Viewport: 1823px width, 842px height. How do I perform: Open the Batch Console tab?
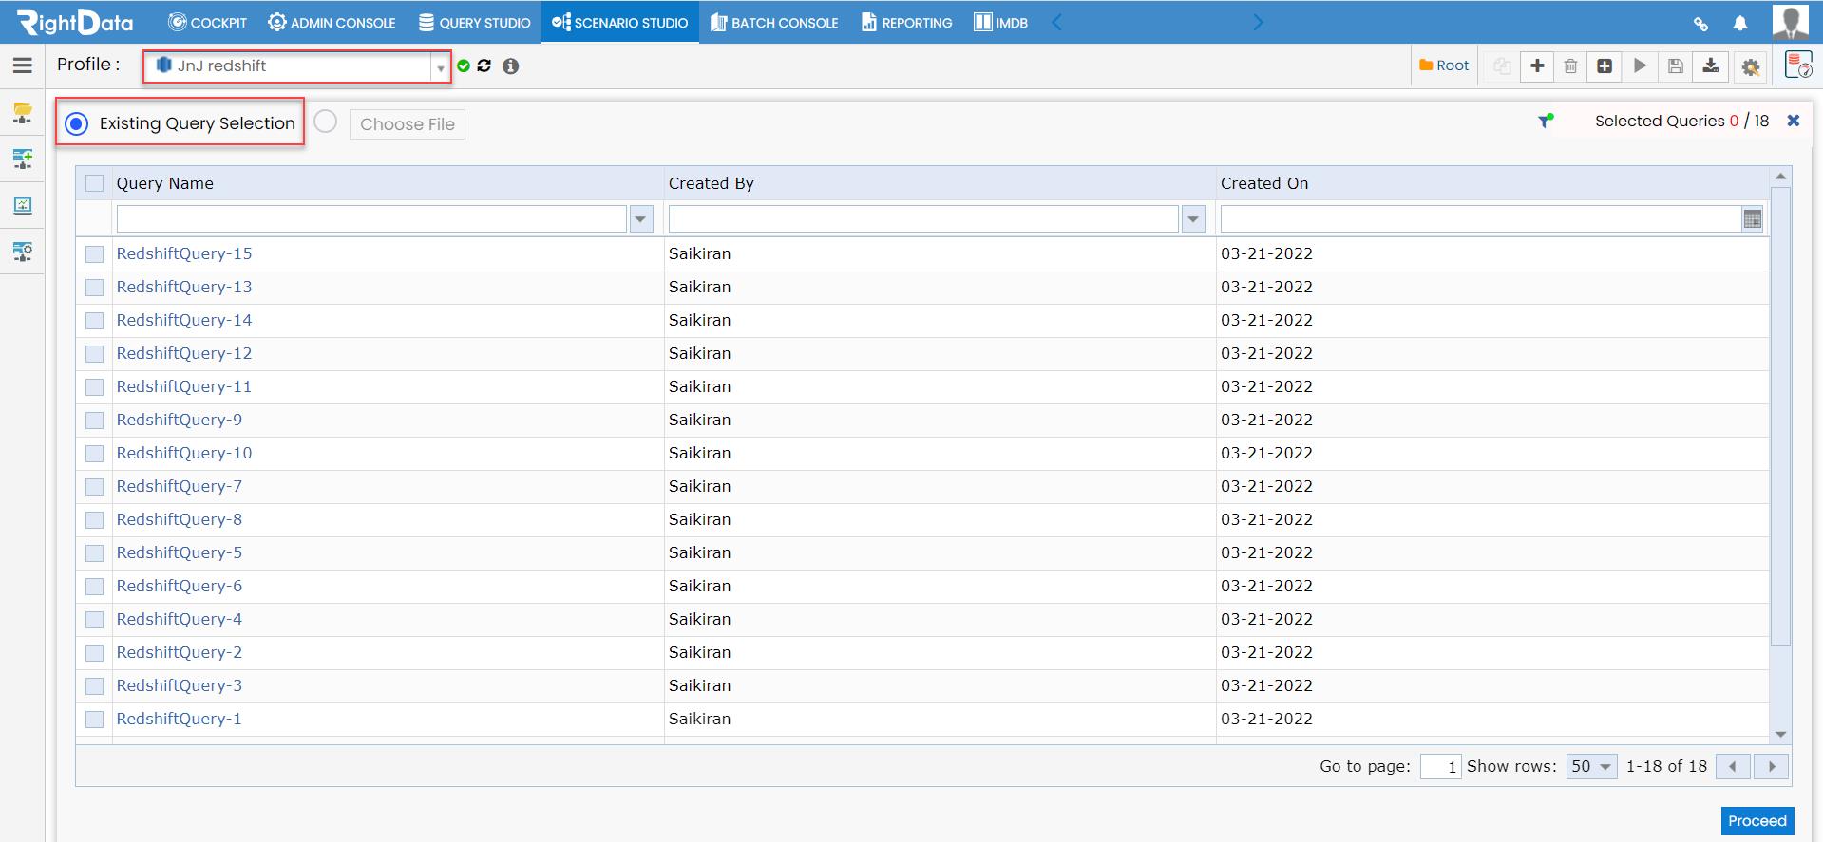pyautogui.click(x=774, y=22)
